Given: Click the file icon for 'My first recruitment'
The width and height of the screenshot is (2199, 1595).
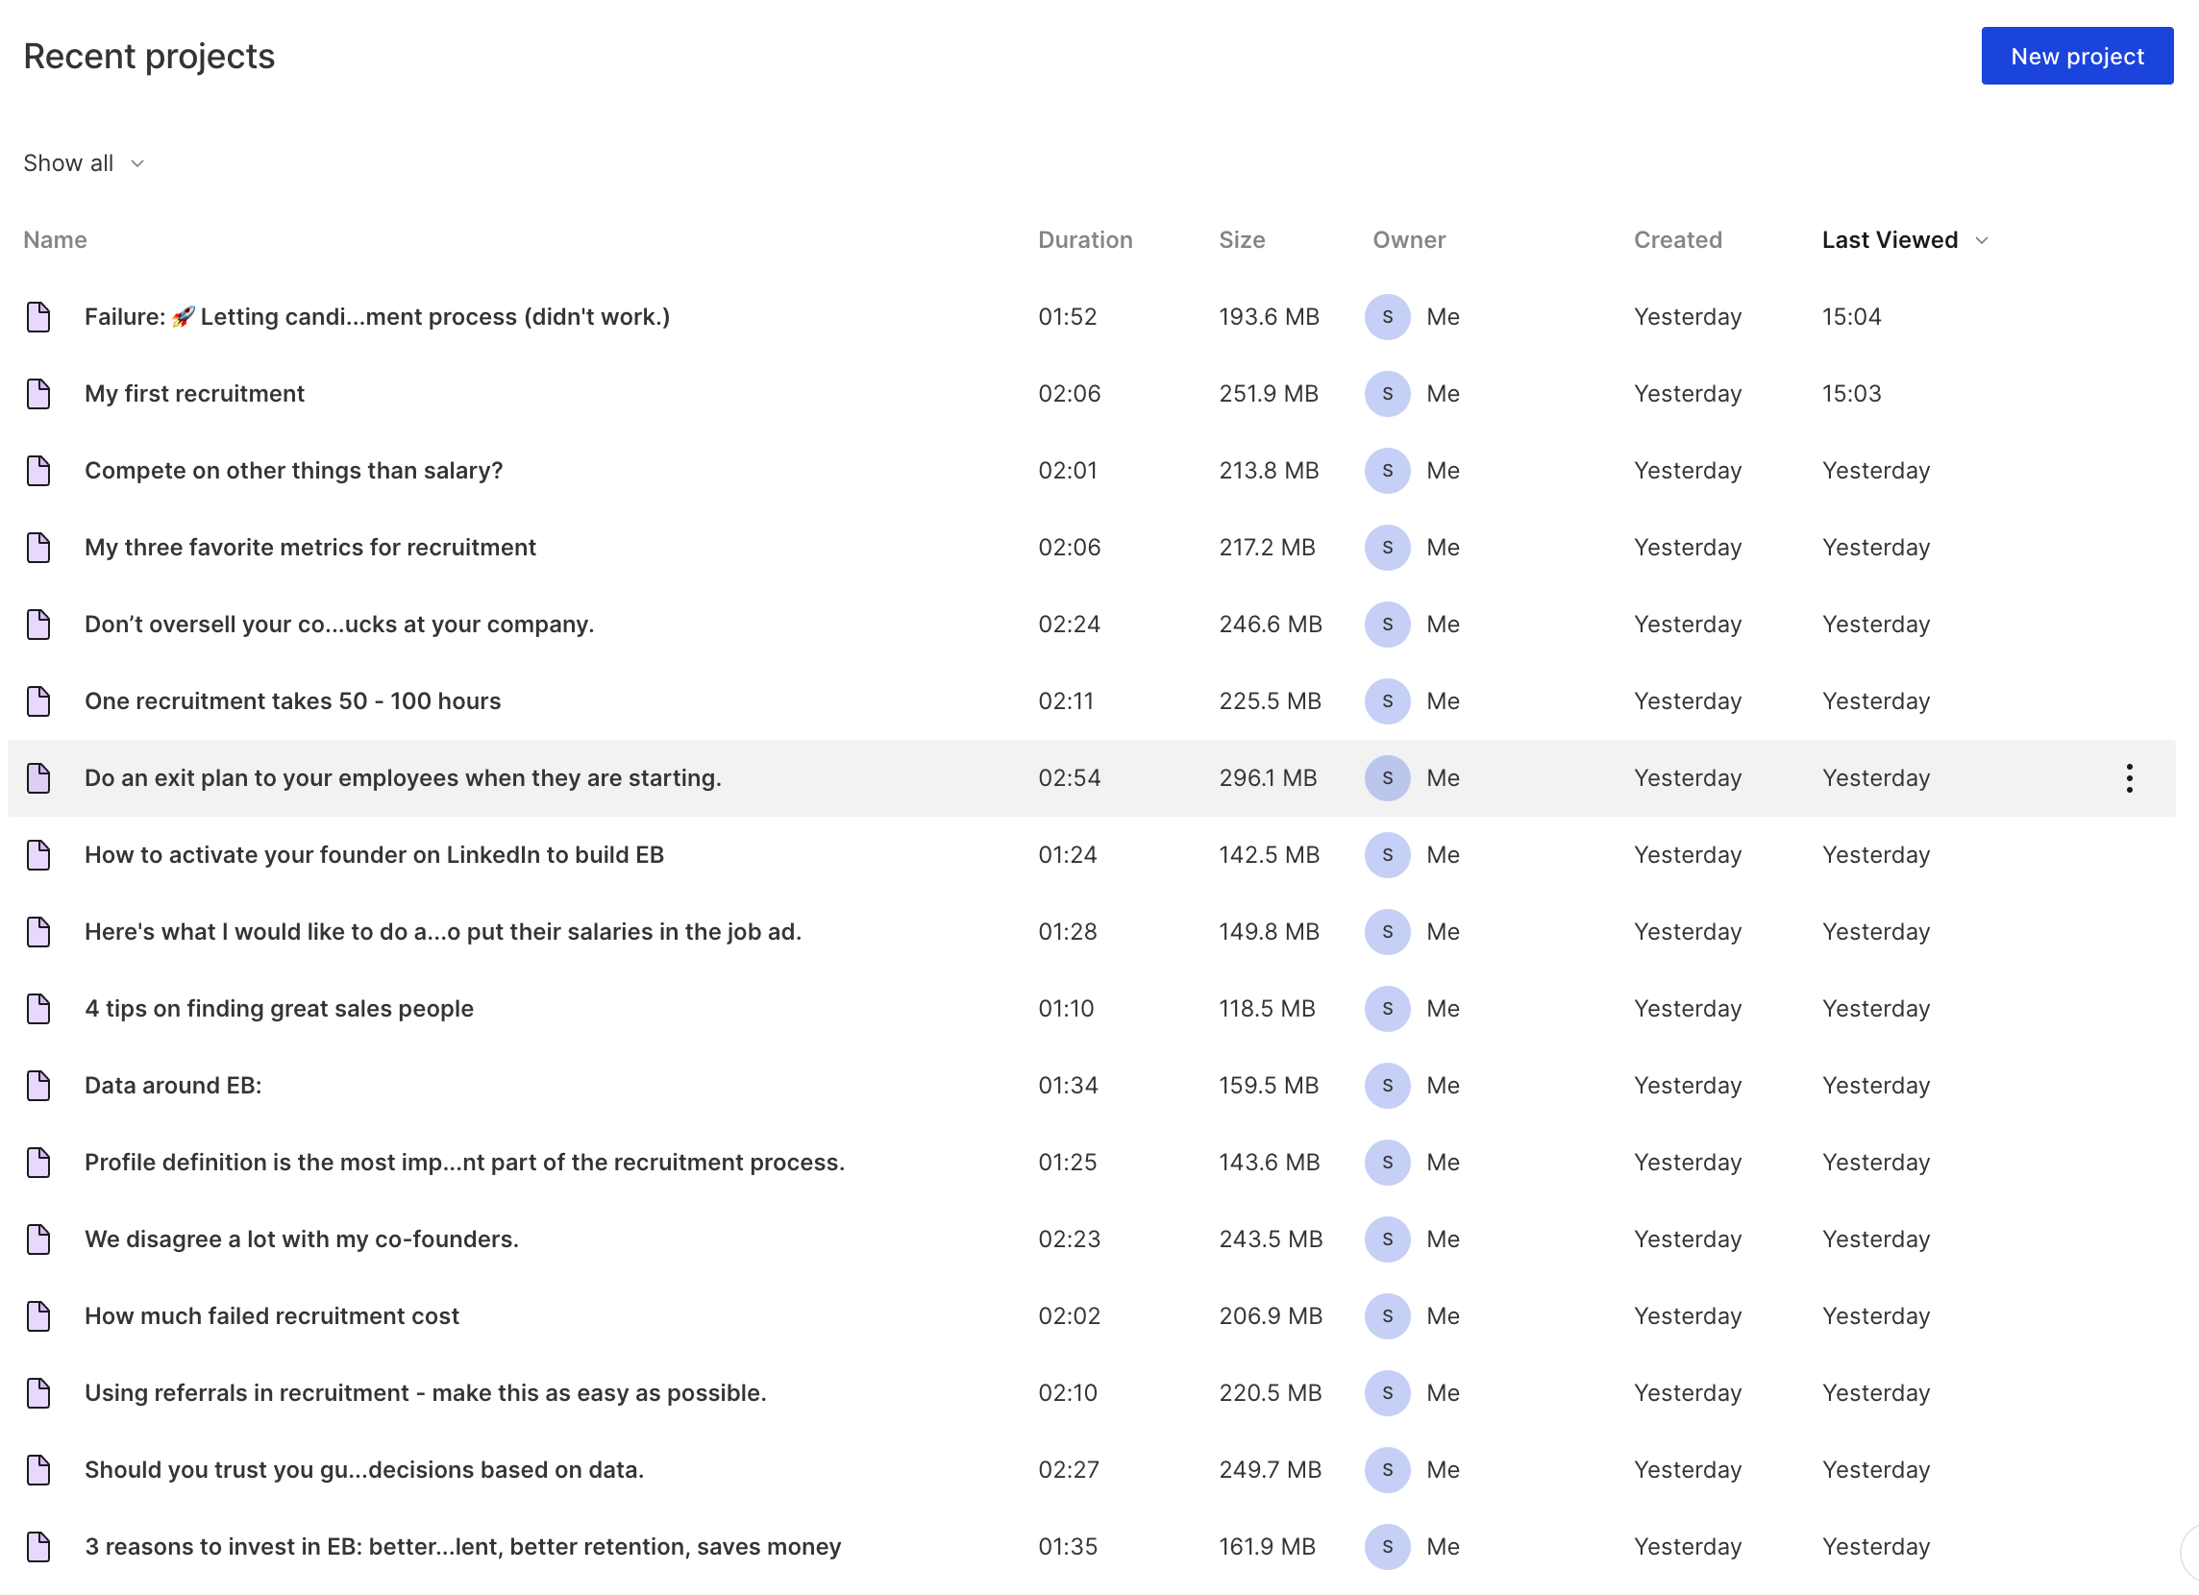Looking at the screenshot, I should pos(38,394).
